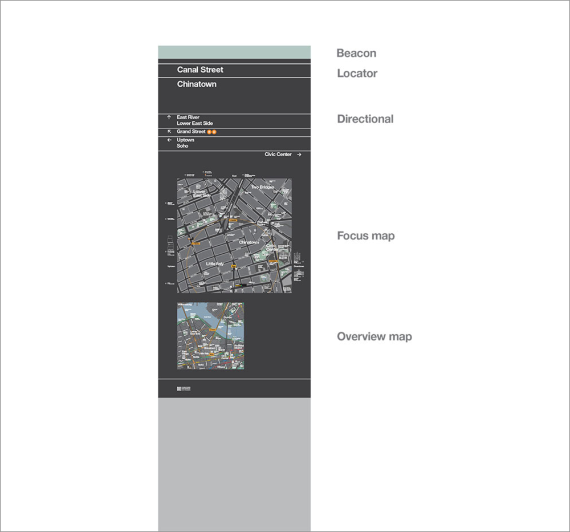The height and width of the screenshot is (532, 570).
Task: Click the "Uptown" direction text
Action: pyautogui.click(x=185, y=140)
